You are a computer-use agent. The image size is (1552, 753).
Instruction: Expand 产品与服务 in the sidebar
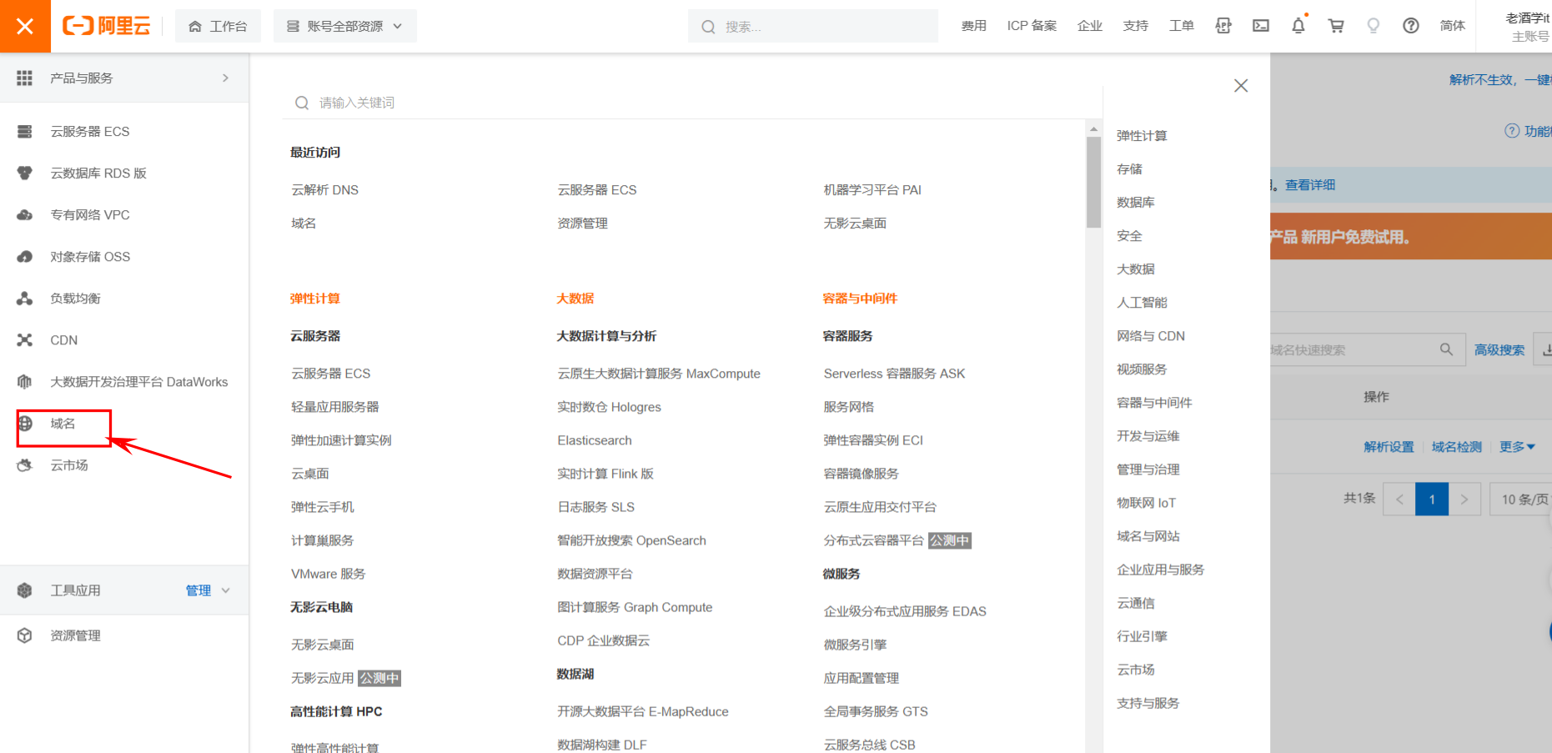coord(124,78)
